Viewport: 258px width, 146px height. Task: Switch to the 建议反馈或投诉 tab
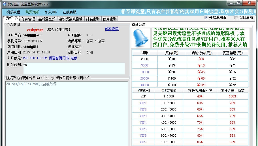pyautogui.click(x=71, y=19)
